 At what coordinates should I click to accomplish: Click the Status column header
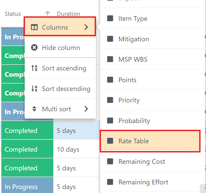[x=13, y=14]
